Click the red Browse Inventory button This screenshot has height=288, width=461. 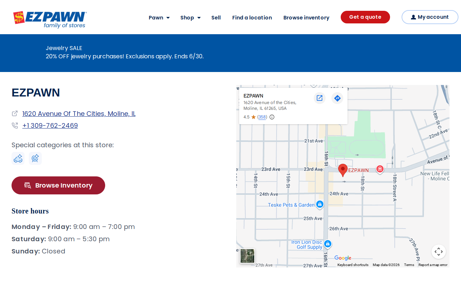[x=58, y=185]
